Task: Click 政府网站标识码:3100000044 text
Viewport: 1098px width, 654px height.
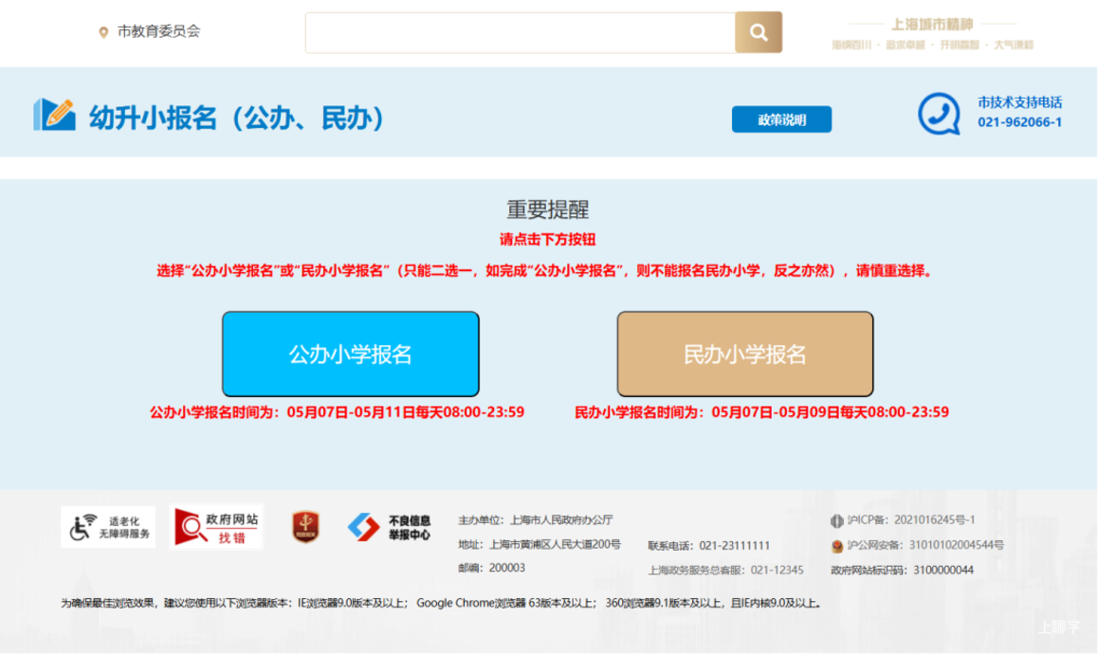Action: (902, 570)
